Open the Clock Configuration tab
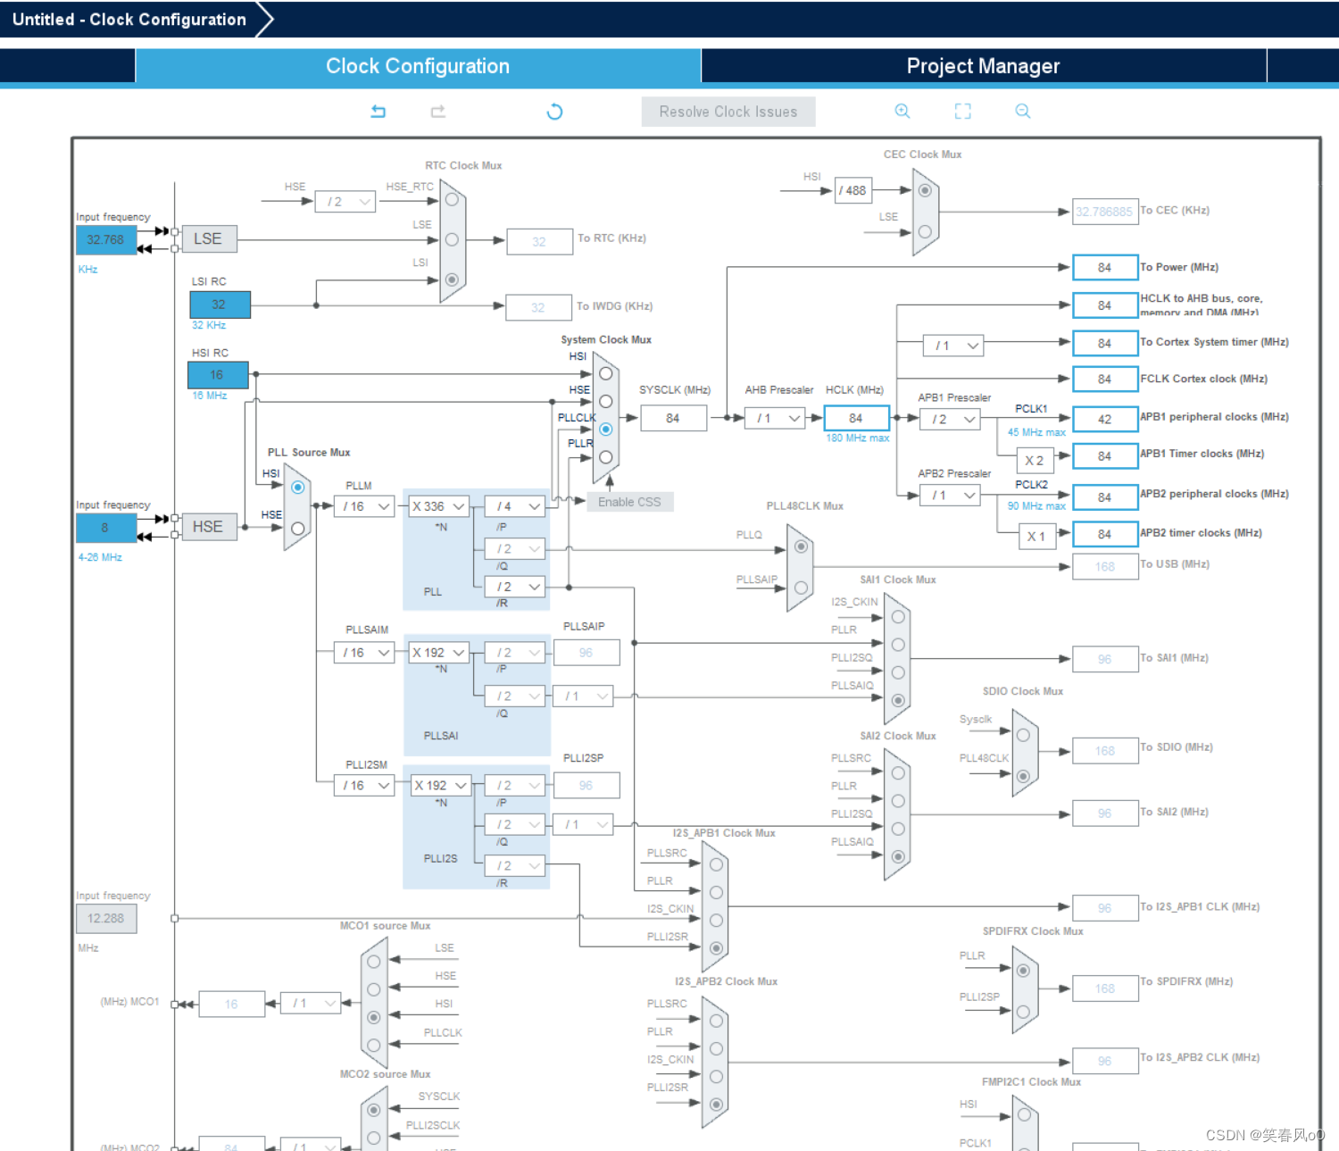1339x1151 pixels. 418,66
